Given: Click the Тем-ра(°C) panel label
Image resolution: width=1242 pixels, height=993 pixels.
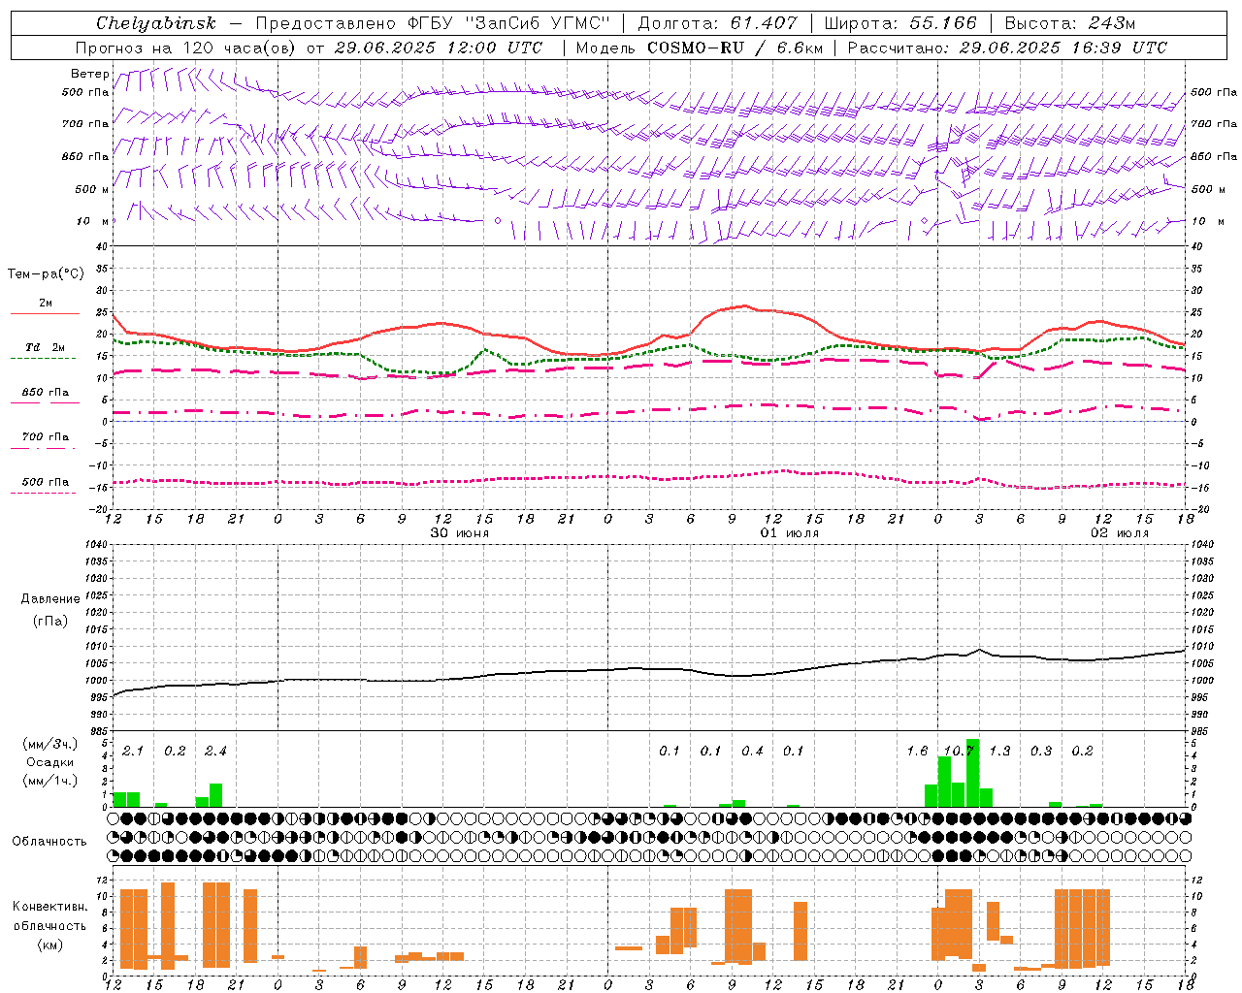Looking at the screenshot, I should [46, 274].
